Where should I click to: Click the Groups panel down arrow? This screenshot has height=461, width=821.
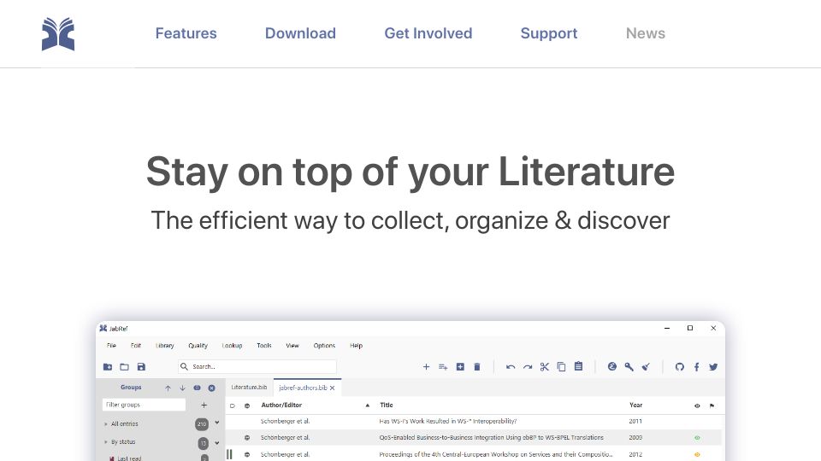coord(182,388)
